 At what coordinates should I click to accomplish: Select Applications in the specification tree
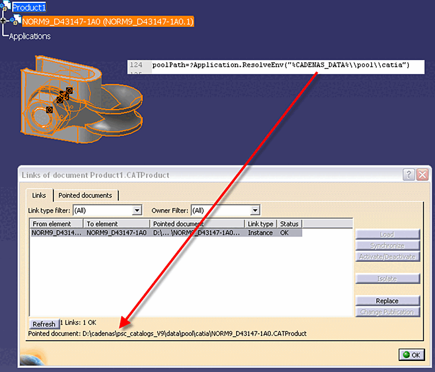(30, 37)
